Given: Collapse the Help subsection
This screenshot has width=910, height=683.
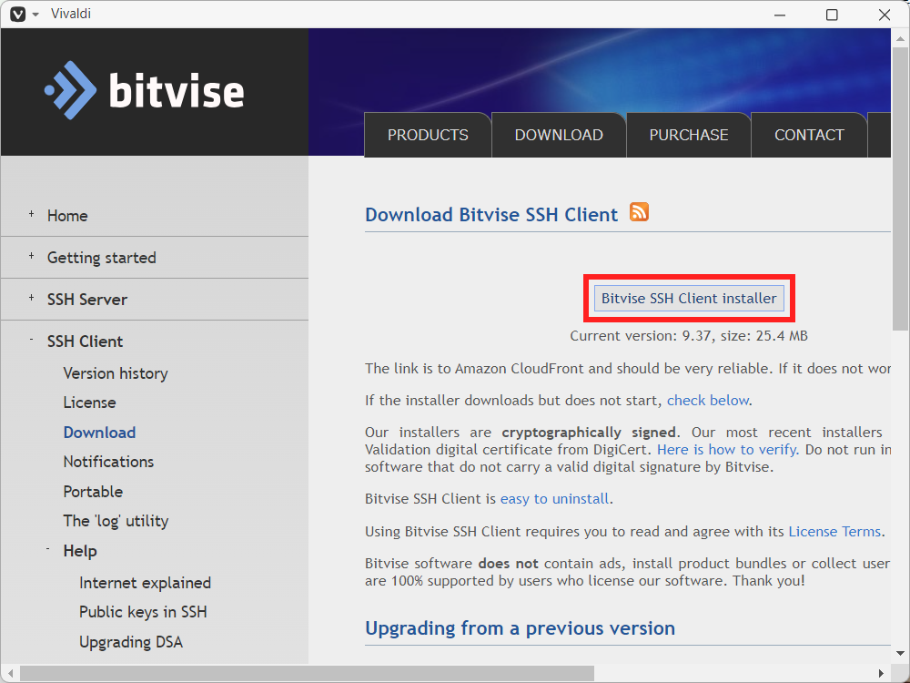Looking at the screenshot, I should coord(47,549).
